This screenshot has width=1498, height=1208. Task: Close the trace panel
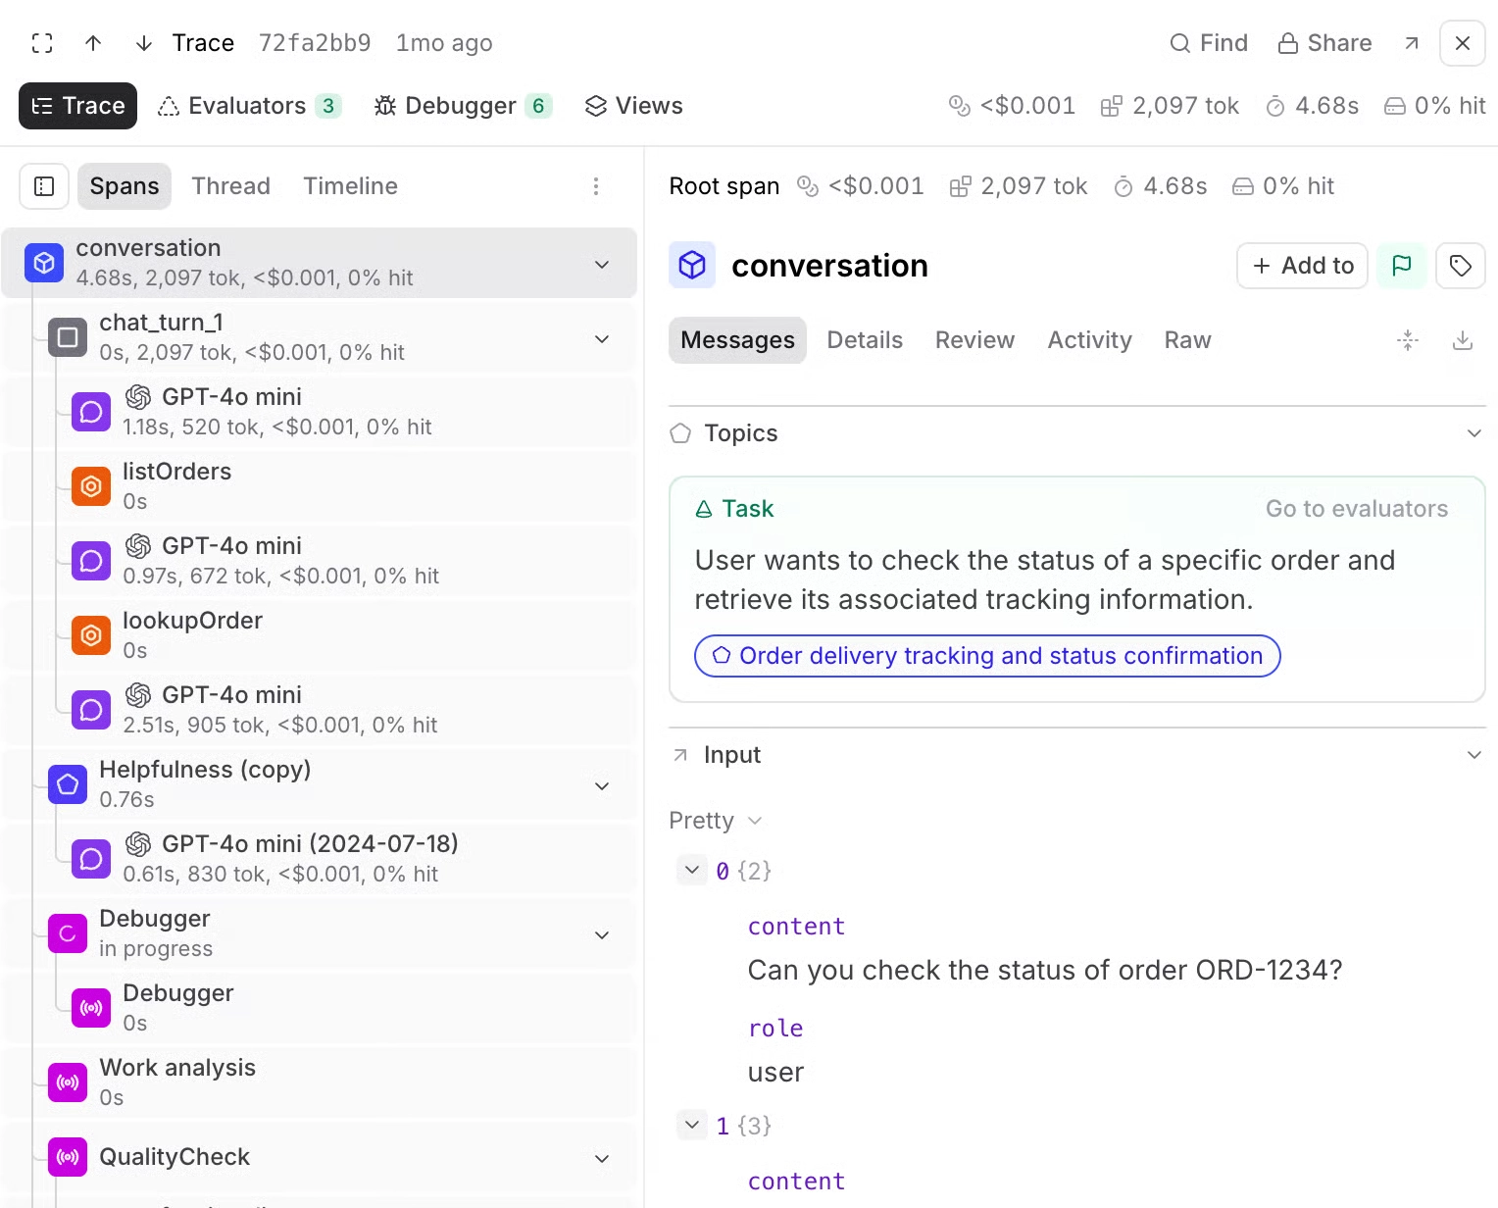[x=1463, y=43]
